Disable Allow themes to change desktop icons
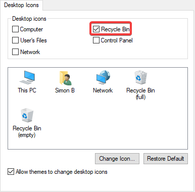The height and width of the screenshot is (192, 195). 11,172
